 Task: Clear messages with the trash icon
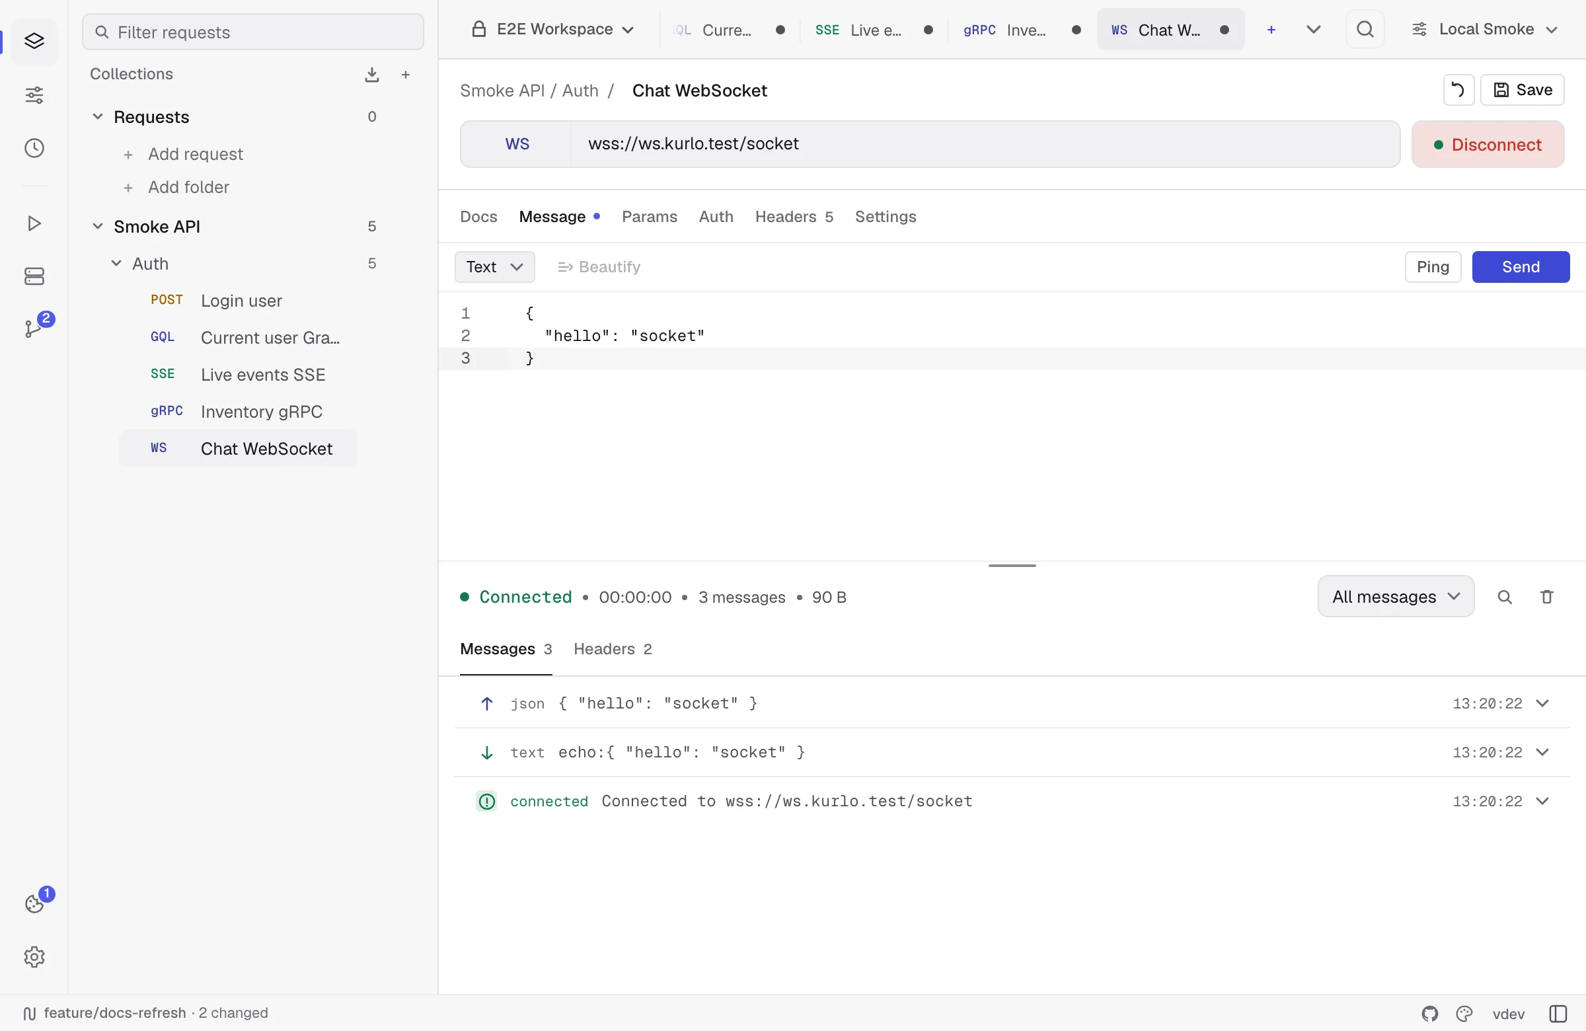(1547, 597)
